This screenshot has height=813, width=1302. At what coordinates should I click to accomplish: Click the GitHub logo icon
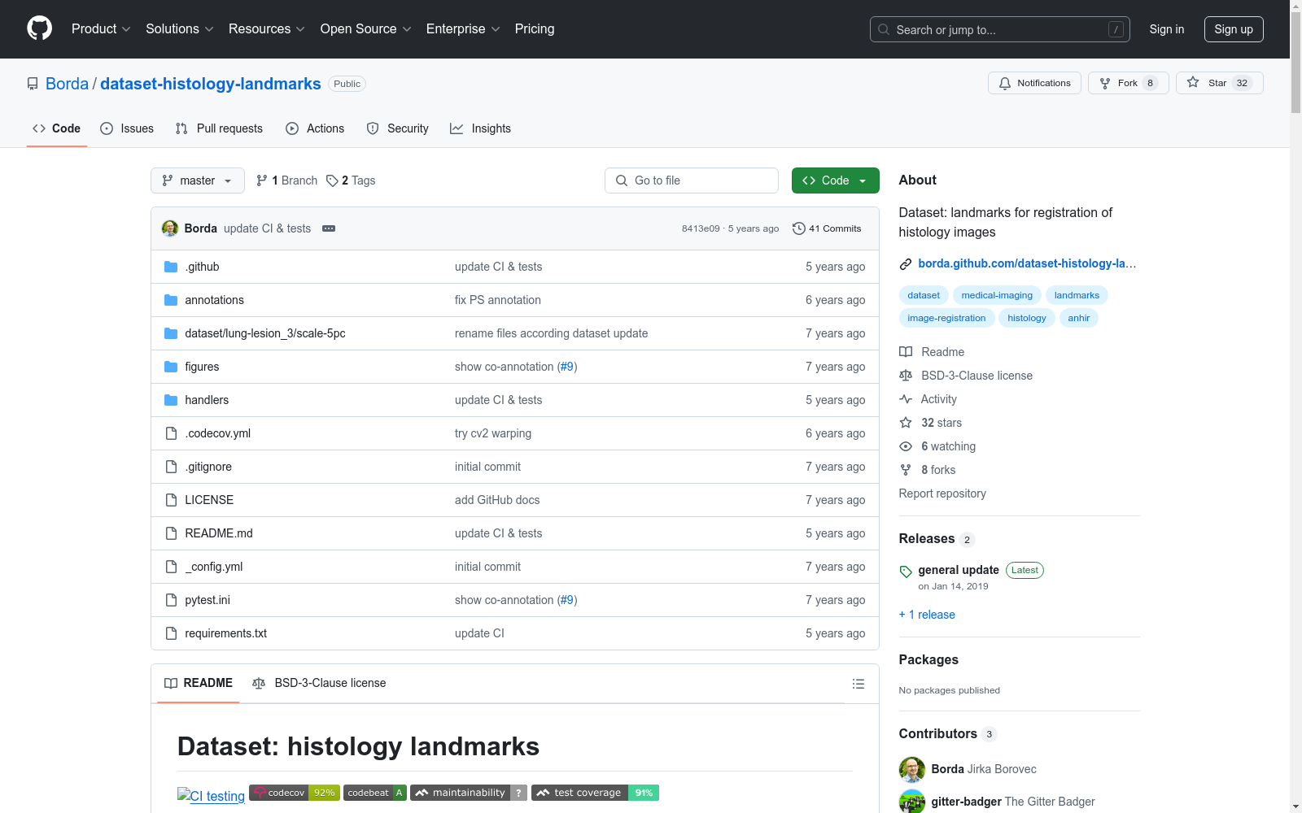pyautogui.click(x=39, y=28)
